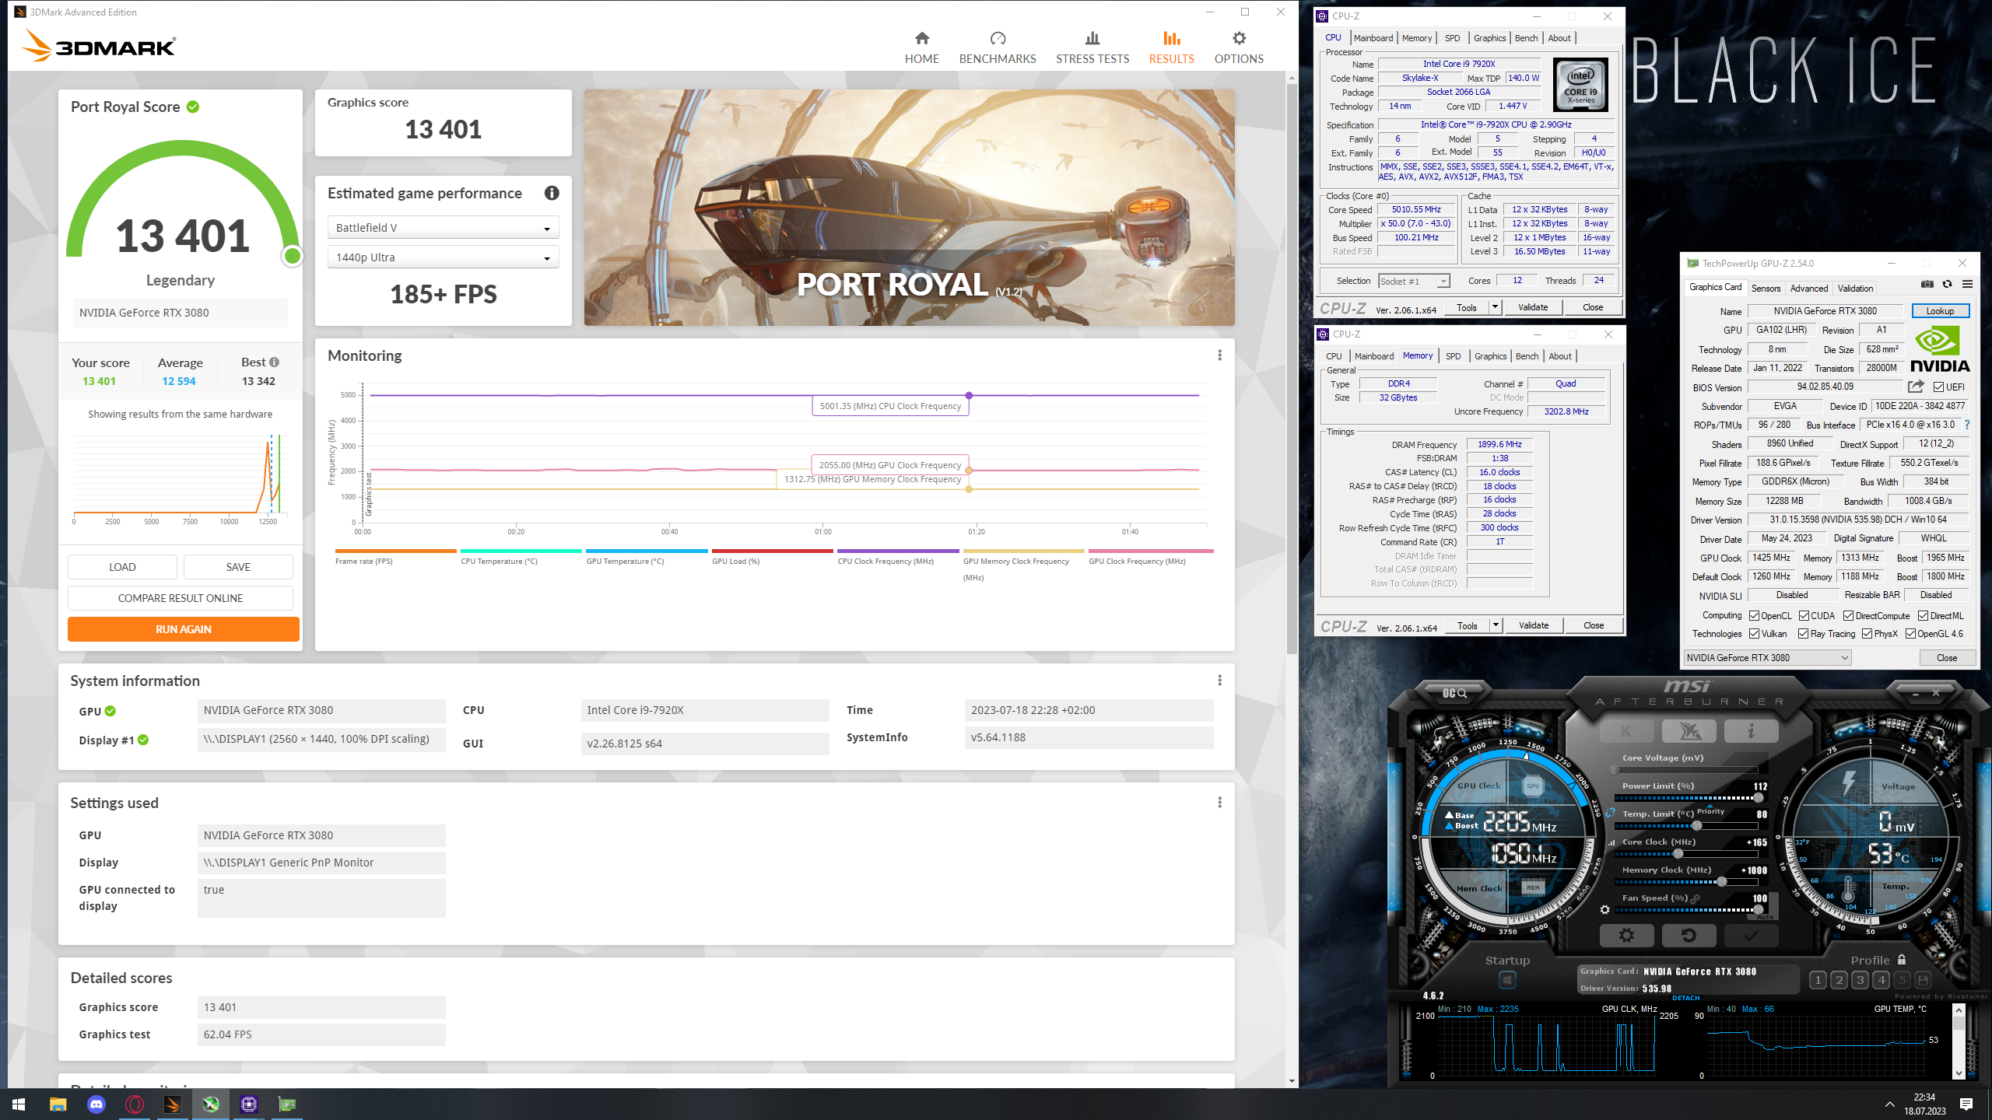Open the STRESS TESTS section in 3DMark

click(1092, 47)
